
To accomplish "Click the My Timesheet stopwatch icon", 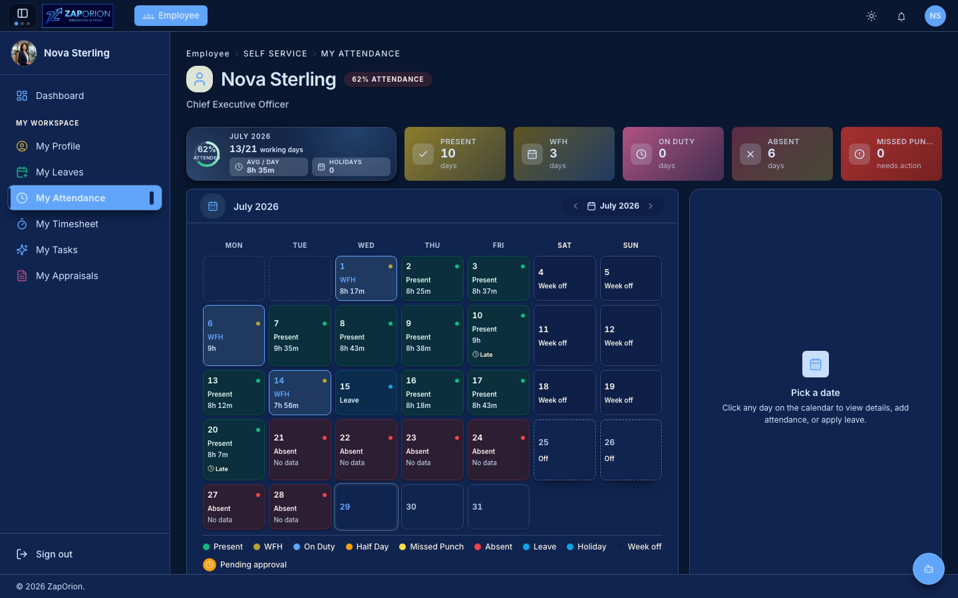I will tap(22, 224).
